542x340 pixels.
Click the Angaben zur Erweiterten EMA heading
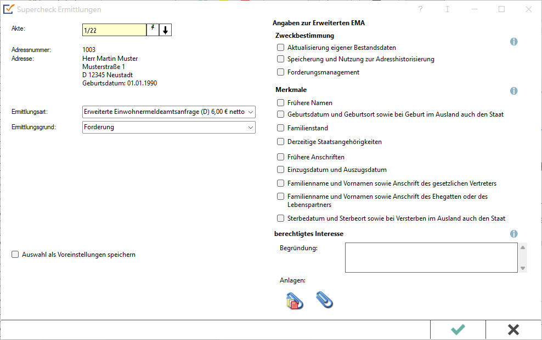coord(319,23)
